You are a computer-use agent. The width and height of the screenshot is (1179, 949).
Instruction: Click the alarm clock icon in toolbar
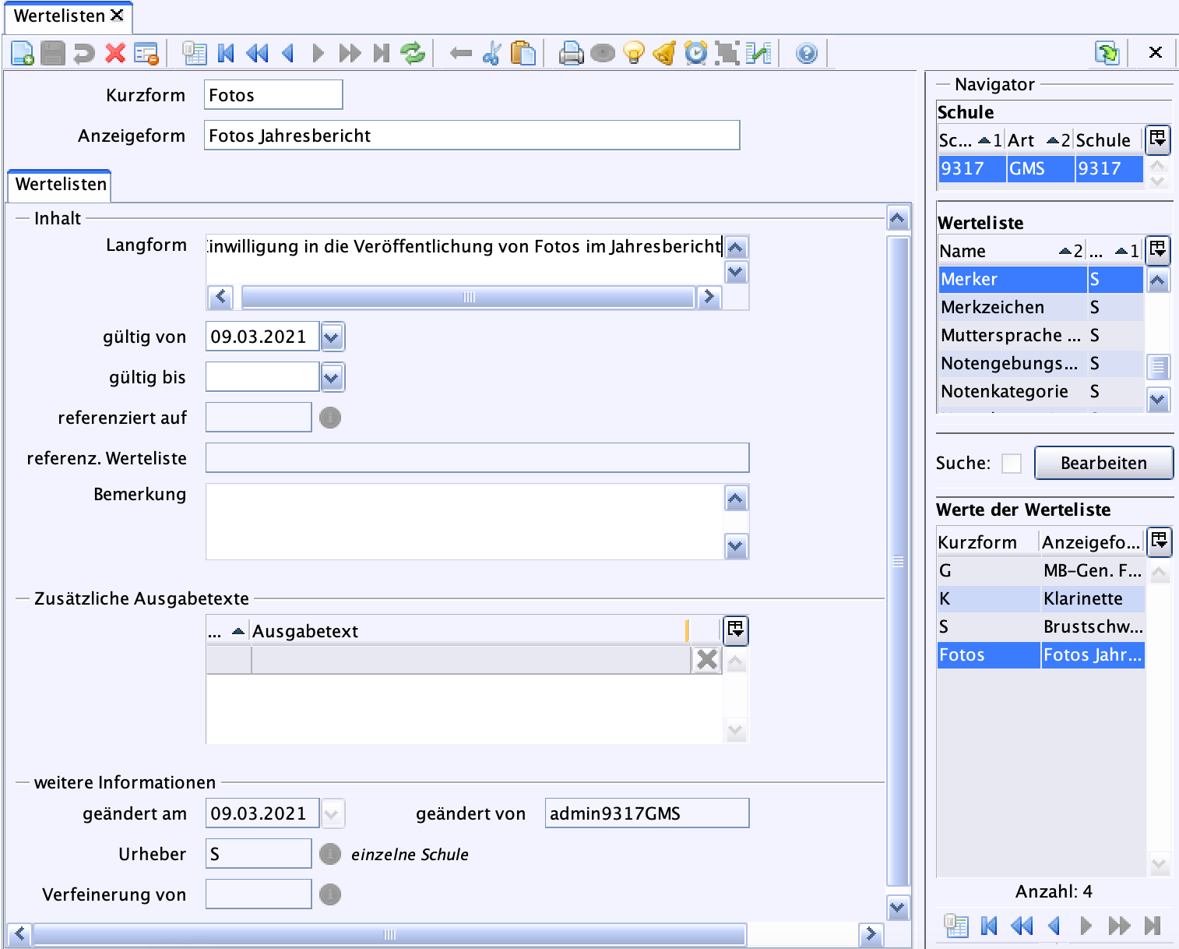695,53
